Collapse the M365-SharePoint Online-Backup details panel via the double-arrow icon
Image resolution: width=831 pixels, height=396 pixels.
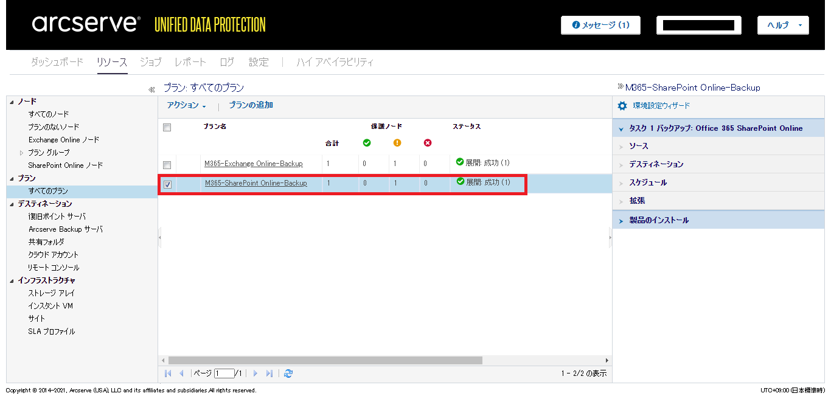tap(621, 86)
